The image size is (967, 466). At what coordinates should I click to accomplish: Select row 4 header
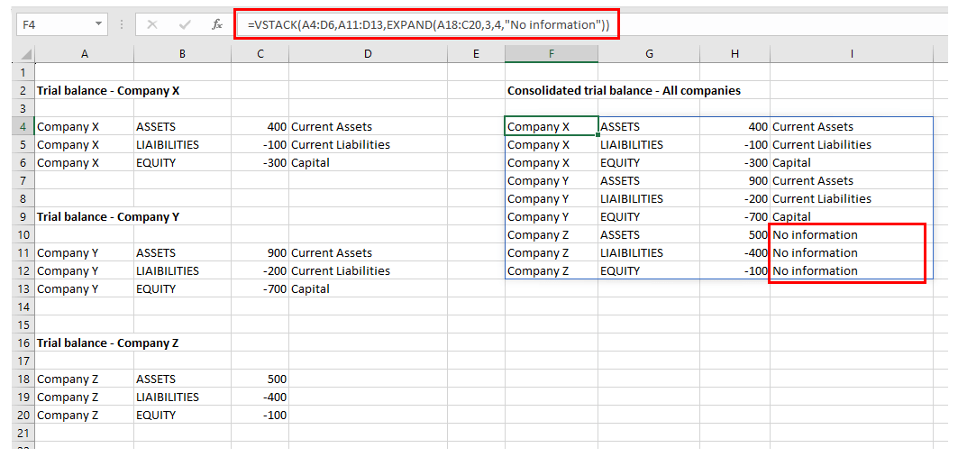point(24,126)
